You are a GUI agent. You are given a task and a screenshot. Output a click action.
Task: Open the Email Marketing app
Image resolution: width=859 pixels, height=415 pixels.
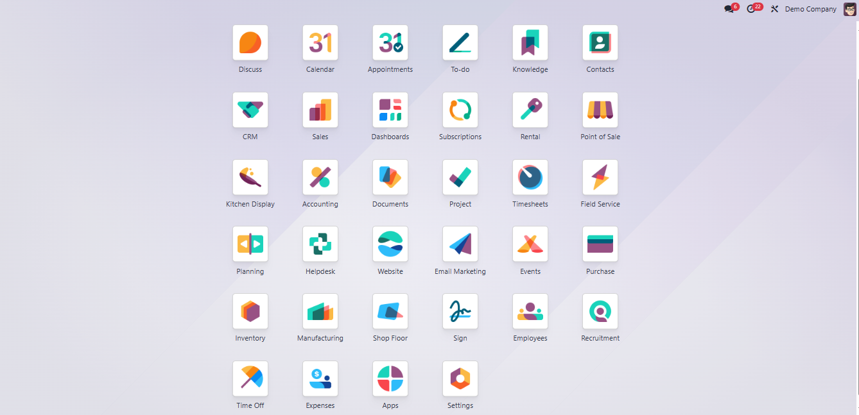pos(460,244)
